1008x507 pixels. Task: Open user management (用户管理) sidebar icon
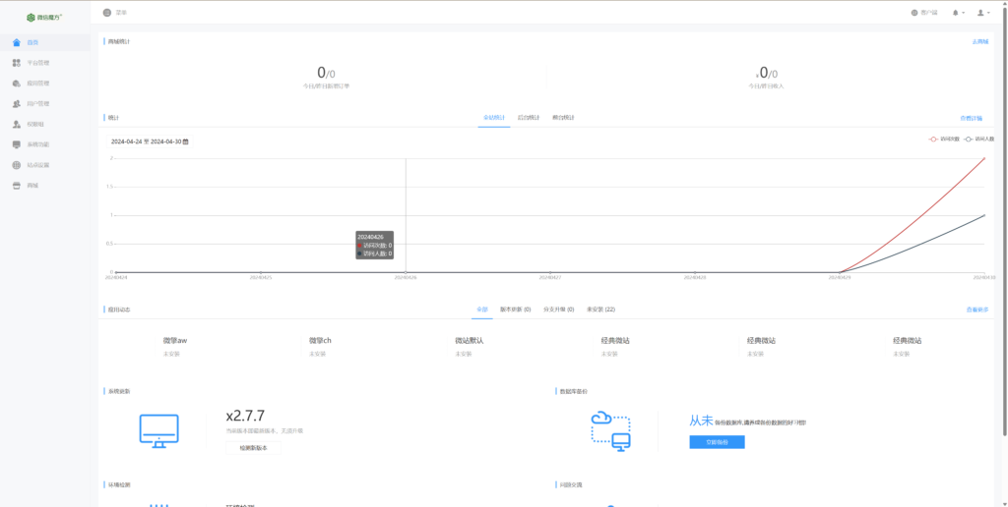[x=16, y=103]
